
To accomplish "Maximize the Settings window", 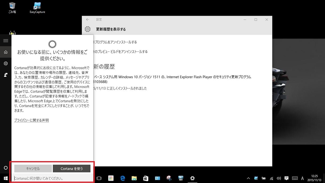I will click(x=256, y=19).
